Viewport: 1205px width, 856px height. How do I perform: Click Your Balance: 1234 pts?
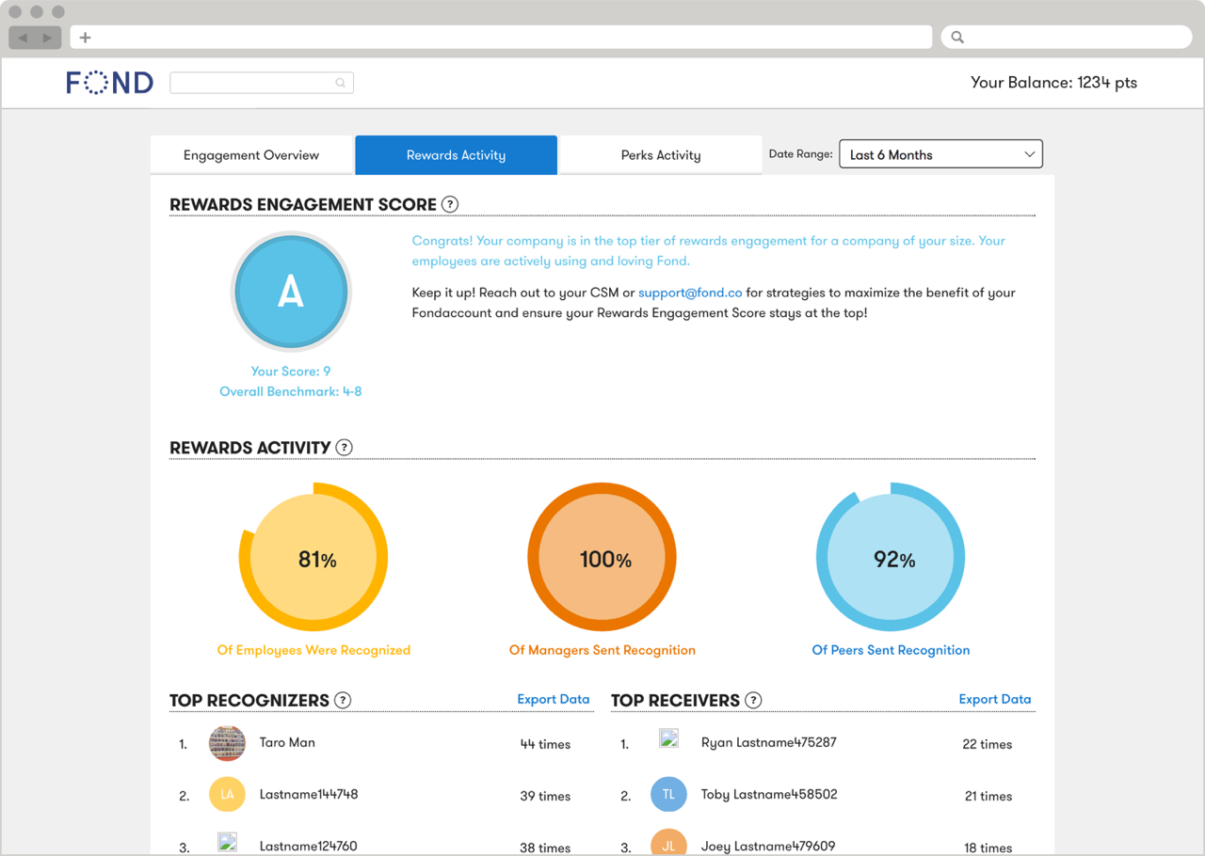click(x=1053, y=83)
